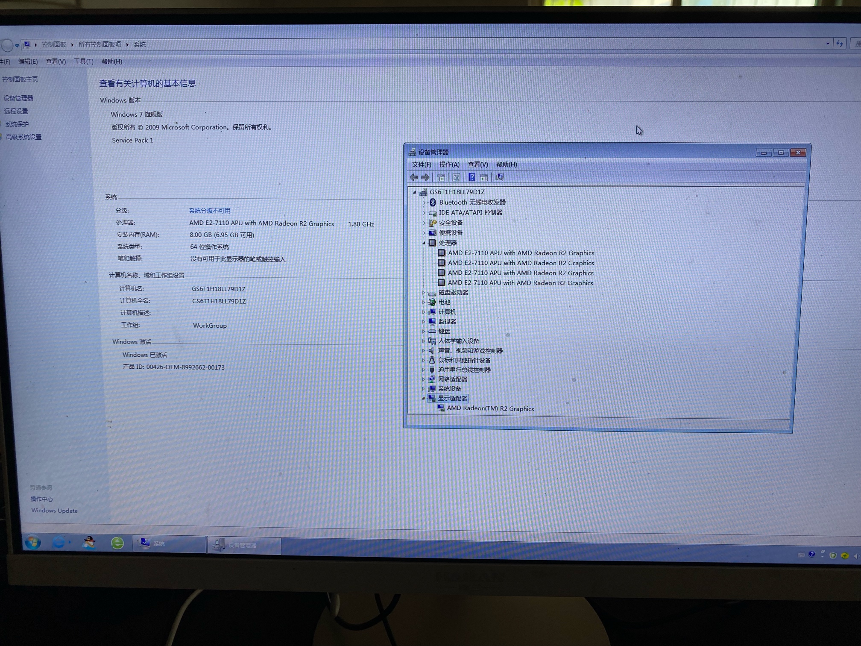861x646 pixels.
Task: Open Windows Update link in sidebar
Action: click(54, 511)
